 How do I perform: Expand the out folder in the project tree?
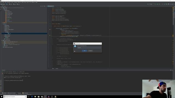point(3,23)
